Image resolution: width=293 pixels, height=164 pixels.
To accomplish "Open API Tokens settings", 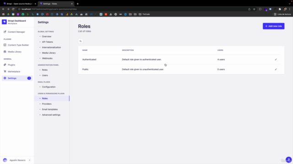I will [x=48, y=42].
